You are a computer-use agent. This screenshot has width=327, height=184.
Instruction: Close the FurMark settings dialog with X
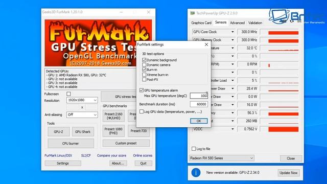coord(206,44)
